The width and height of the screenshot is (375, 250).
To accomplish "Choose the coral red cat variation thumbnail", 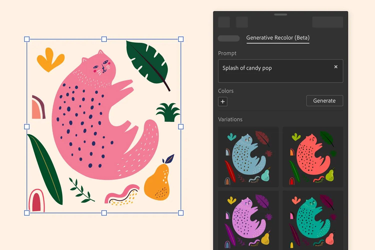I will click(313, 157).
